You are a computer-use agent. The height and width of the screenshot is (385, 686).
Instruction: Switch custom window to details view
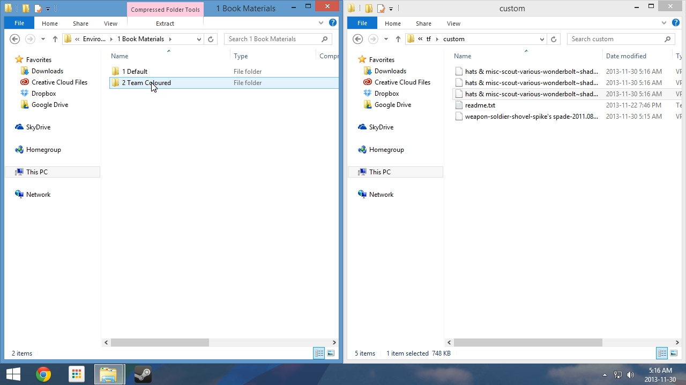click(x=662, y=353)
